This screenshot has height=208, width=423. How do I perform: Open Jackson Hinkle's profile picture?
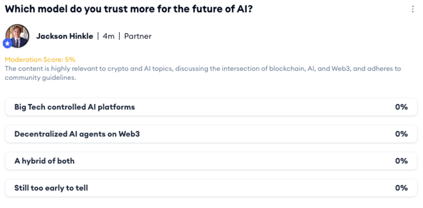click(17, 36)
